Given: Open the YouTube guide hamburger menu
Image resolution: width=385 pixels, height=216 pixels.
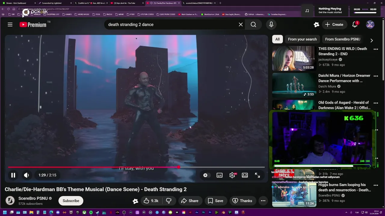Looking at the screenshot, I should click(x=10, y=25).
